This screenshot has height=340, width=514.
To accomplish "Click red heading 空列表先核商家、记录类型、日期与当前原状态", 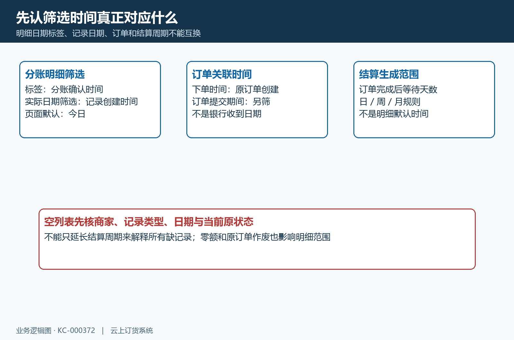I will (149, 222).
